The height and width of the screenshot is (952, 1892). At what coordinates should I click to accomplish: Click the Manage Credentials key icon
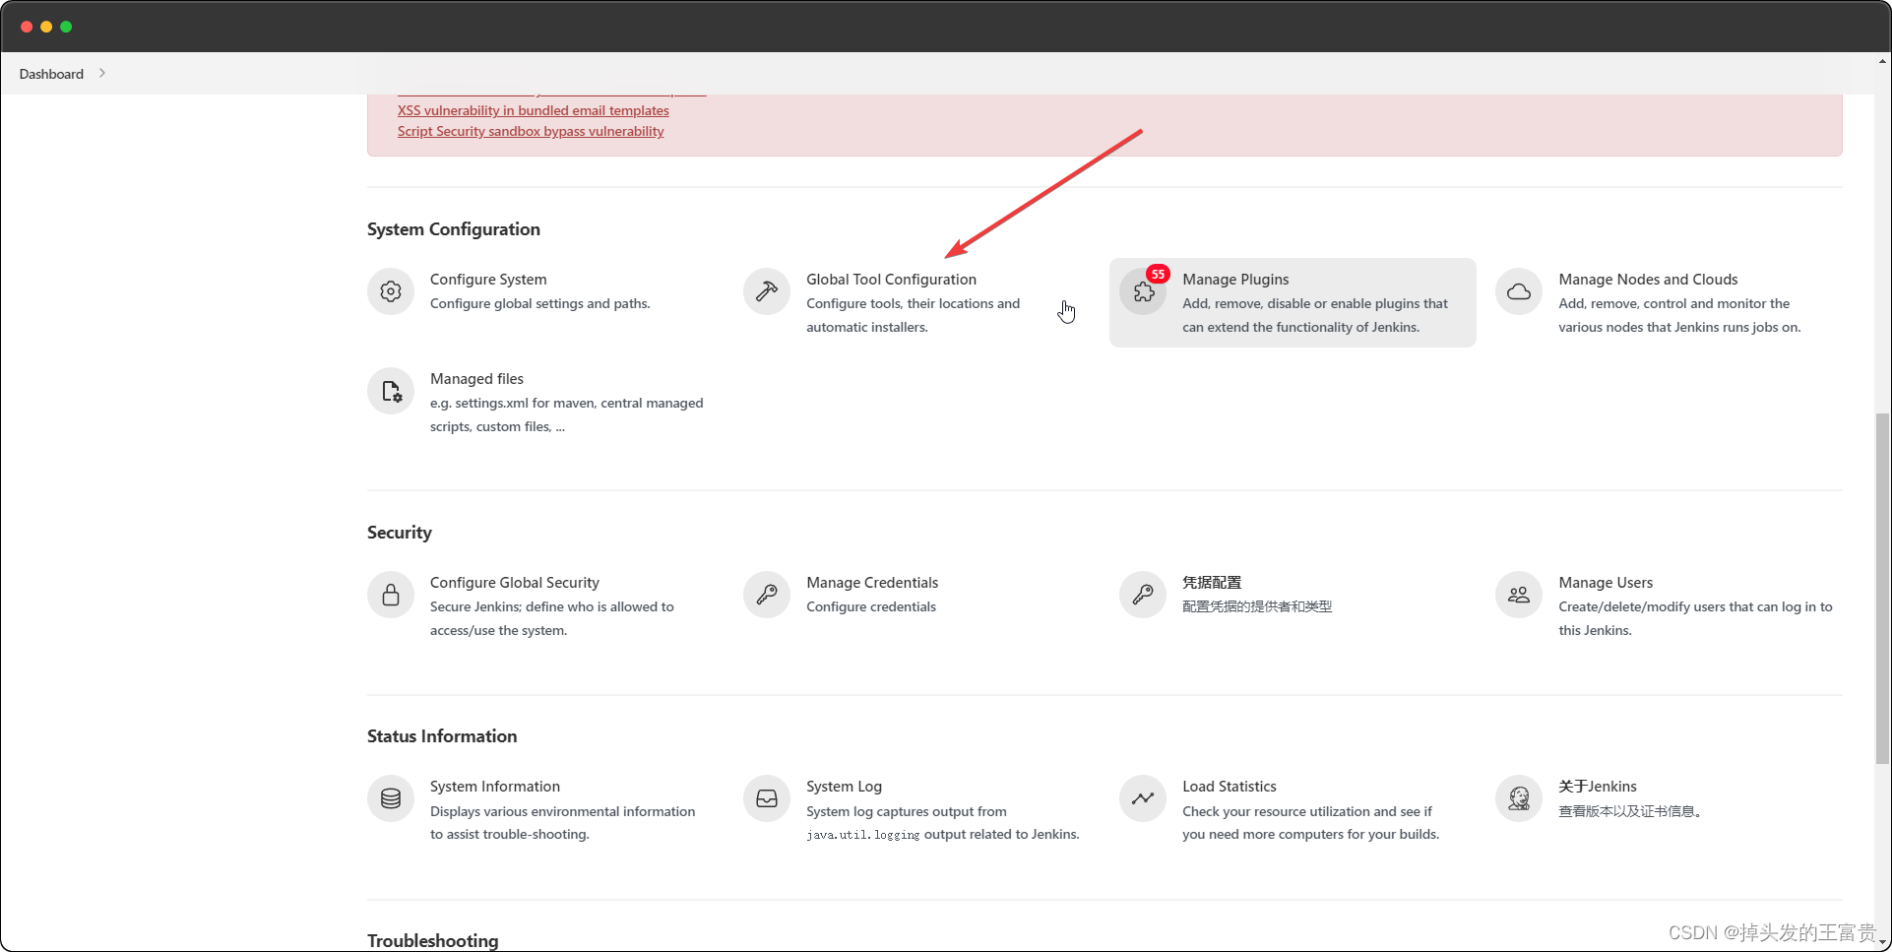[766, 594]
